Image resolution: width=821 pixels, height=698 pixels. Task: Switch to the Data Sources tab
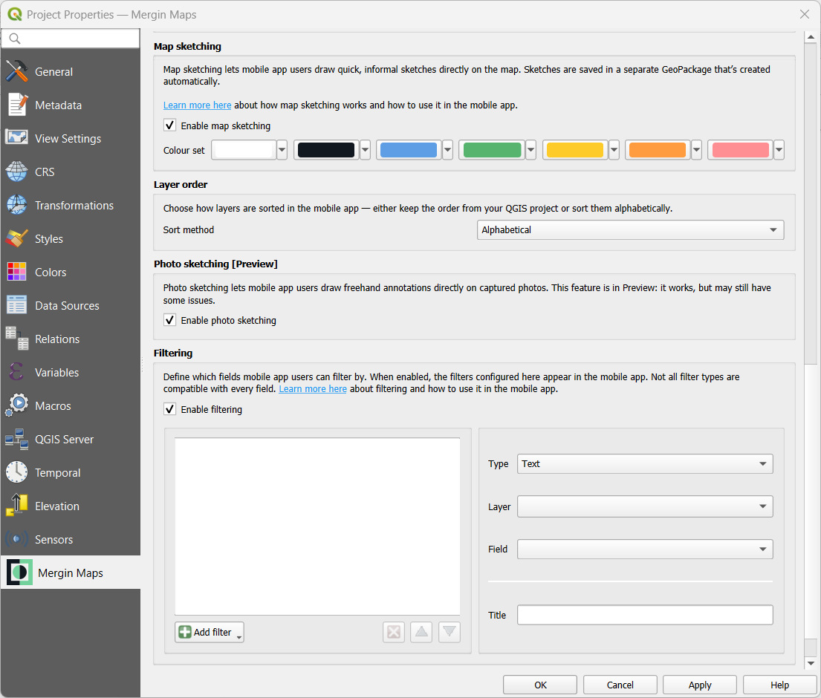pos(67,305)
